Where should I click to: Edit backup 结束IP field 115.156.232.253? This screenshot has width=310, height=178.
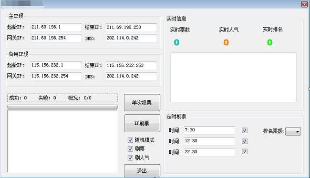(131, 66)
